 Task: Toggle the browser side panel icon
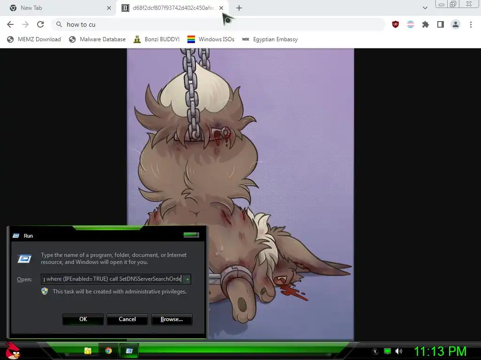[x=441, y=24]
